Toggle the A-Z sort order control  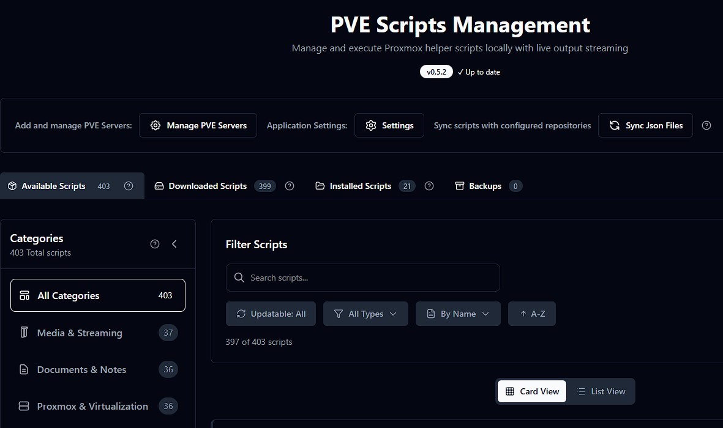tap(531, 314)
